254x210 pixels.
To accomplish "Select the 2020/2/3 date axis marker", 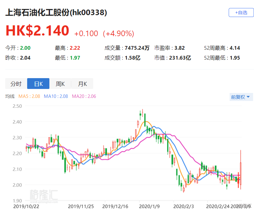I will click(x=183, y=206).
